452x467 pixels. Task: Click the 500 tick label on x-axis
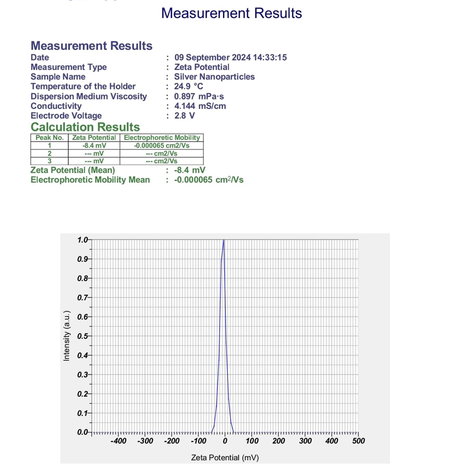pos(358,441)
